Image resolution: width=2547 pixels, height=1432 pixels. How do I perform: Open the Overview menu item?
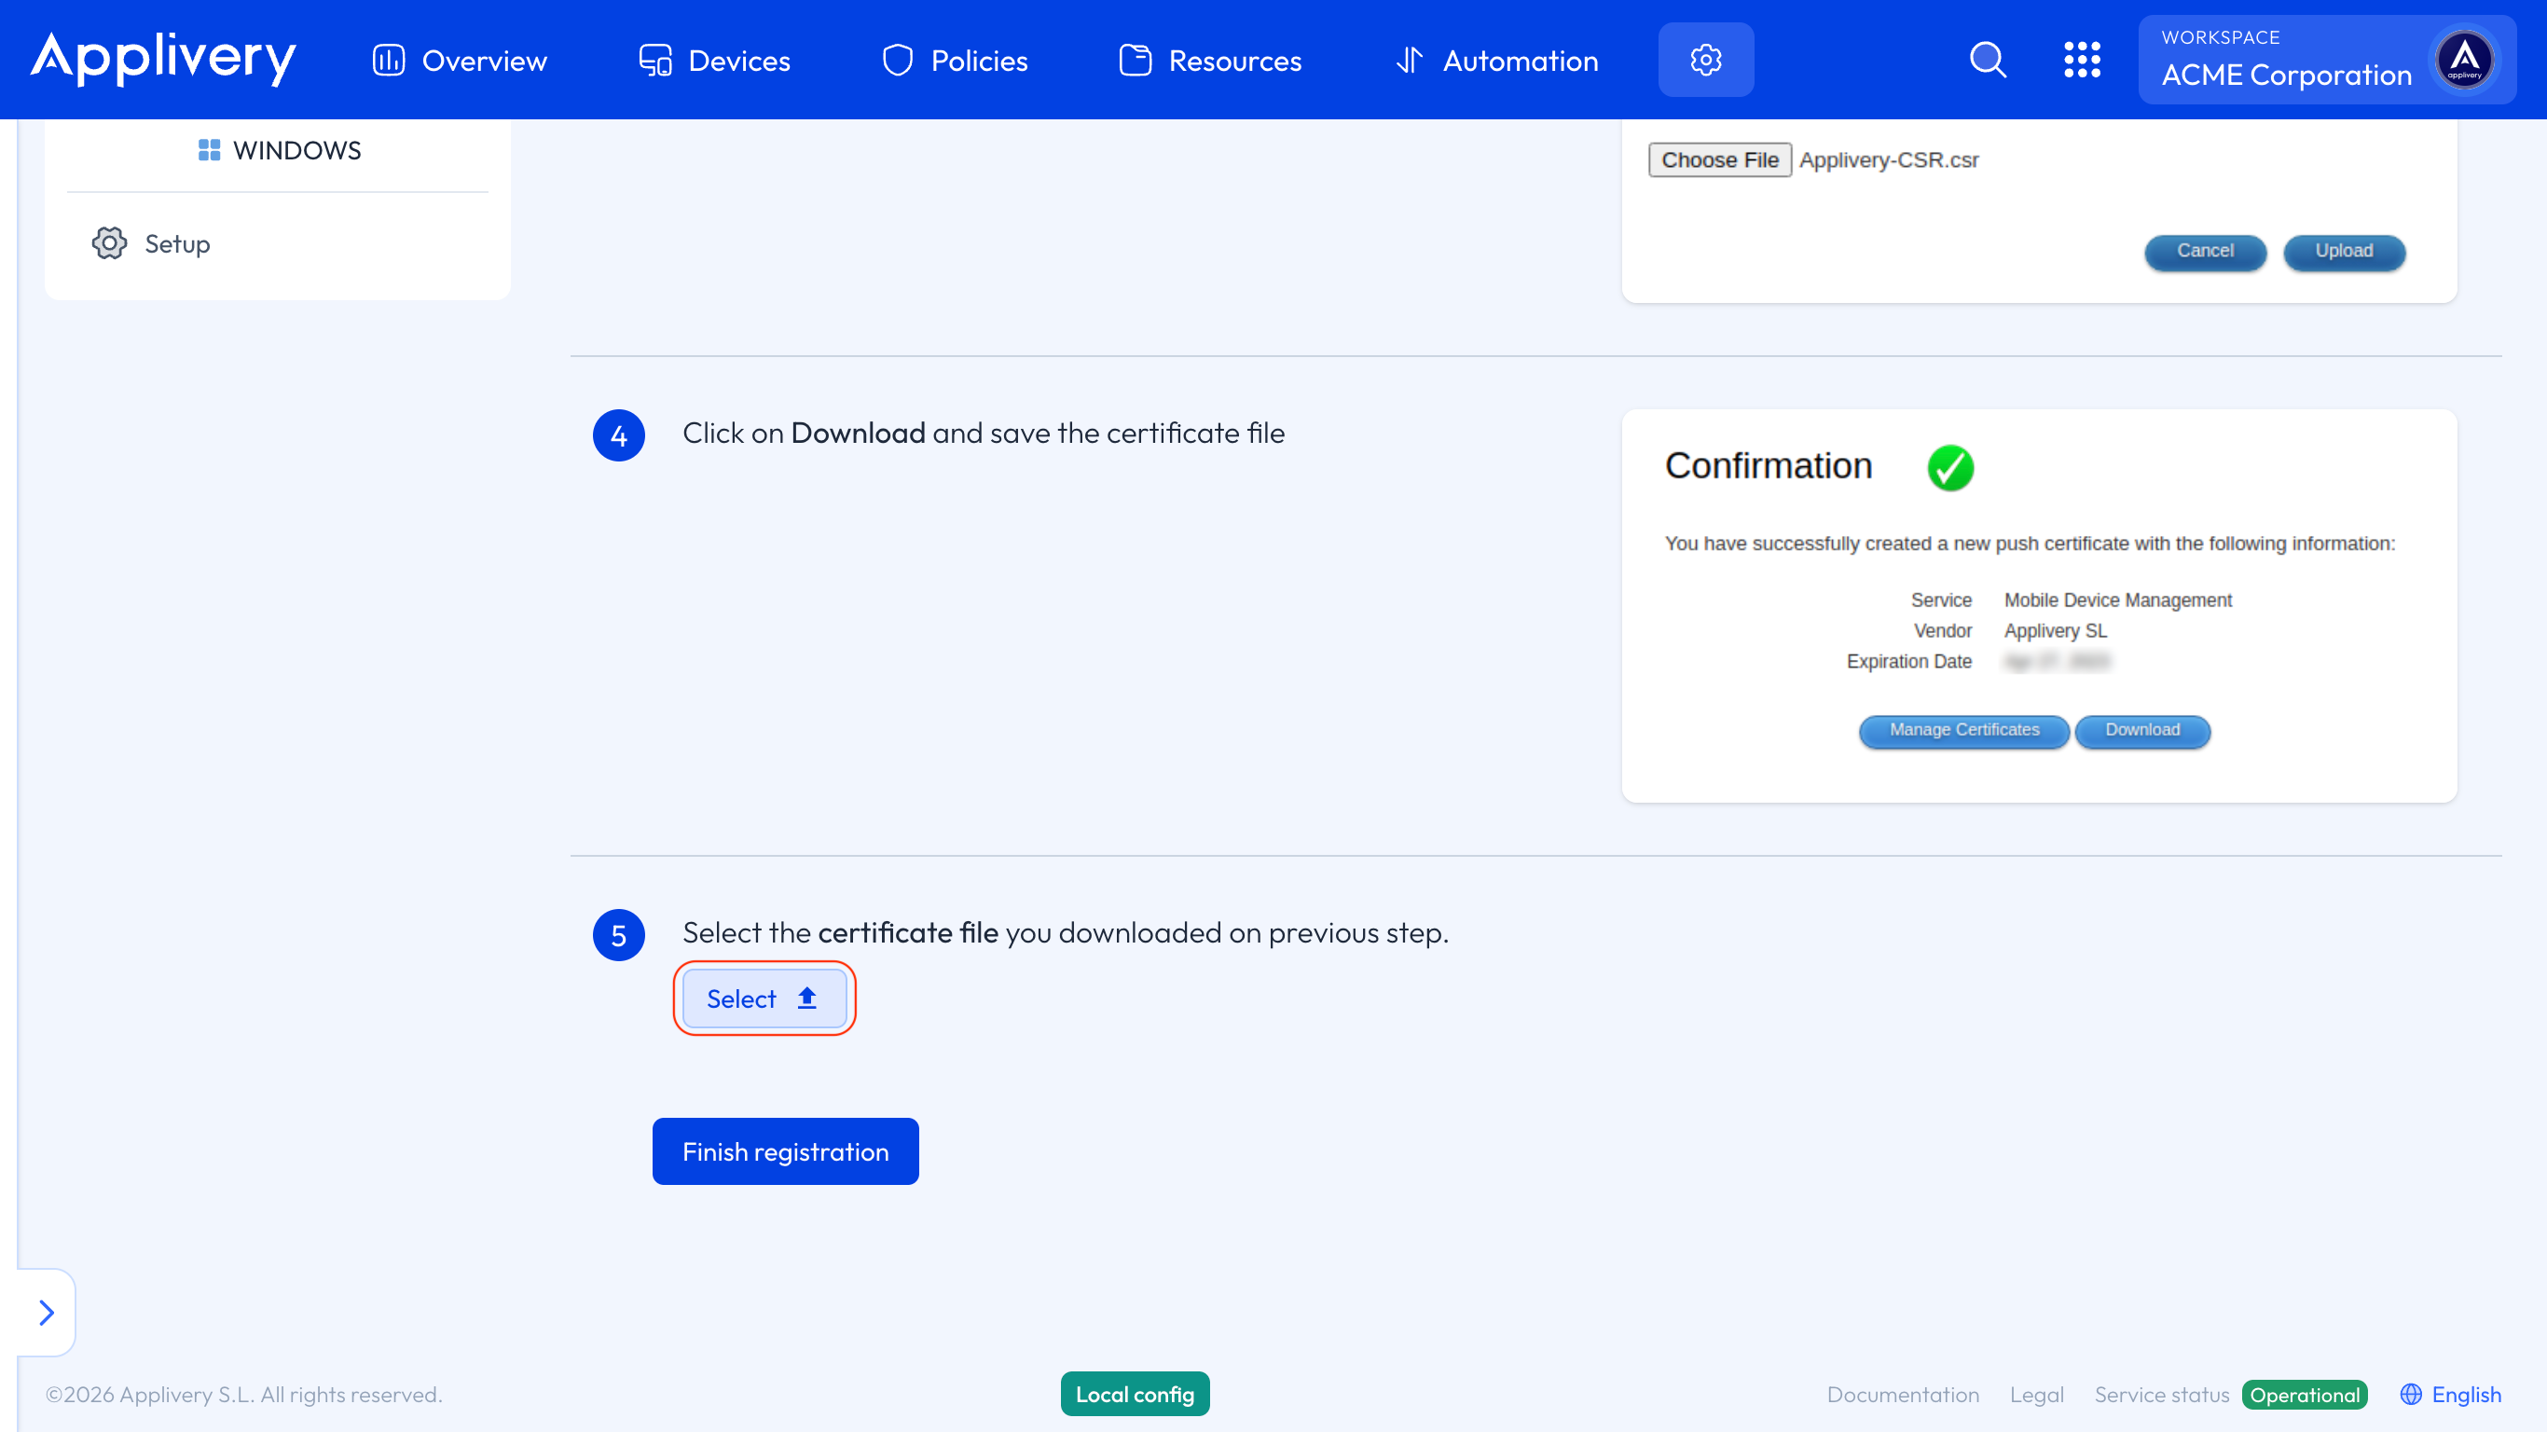click(x=460, y=61)
